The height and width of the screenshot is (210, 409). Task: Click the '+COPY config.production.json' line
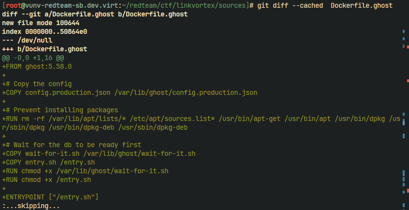pos(130,92)
